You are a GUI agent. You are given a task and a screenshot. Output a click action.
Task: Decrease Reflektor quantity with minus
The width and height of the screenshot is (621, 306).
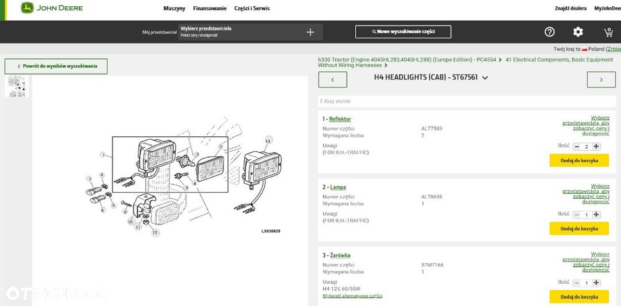click(577, 146)
